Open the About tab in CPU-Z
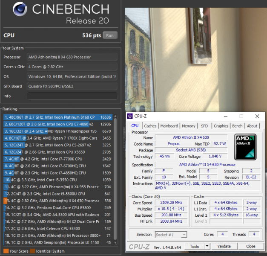This screenshot has height=256, width=267. click(x=252, y=126)
